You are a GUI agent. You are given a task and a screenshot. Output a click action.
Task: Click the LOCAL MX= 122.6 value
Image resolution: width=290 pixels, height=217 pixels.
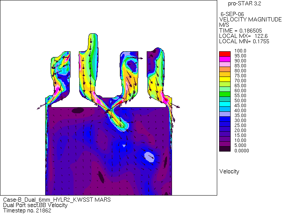click(x=243, y=36)
